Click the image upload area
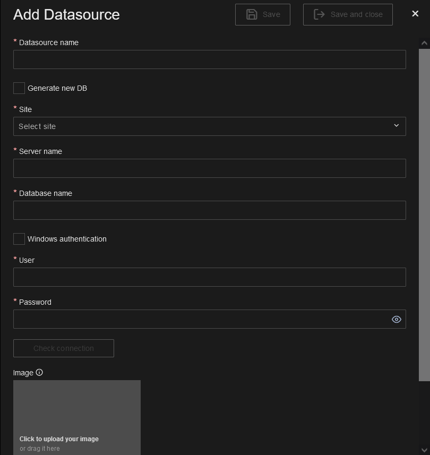Image resolution: width=430 pixels, height=455 pixels. [77, 417]
